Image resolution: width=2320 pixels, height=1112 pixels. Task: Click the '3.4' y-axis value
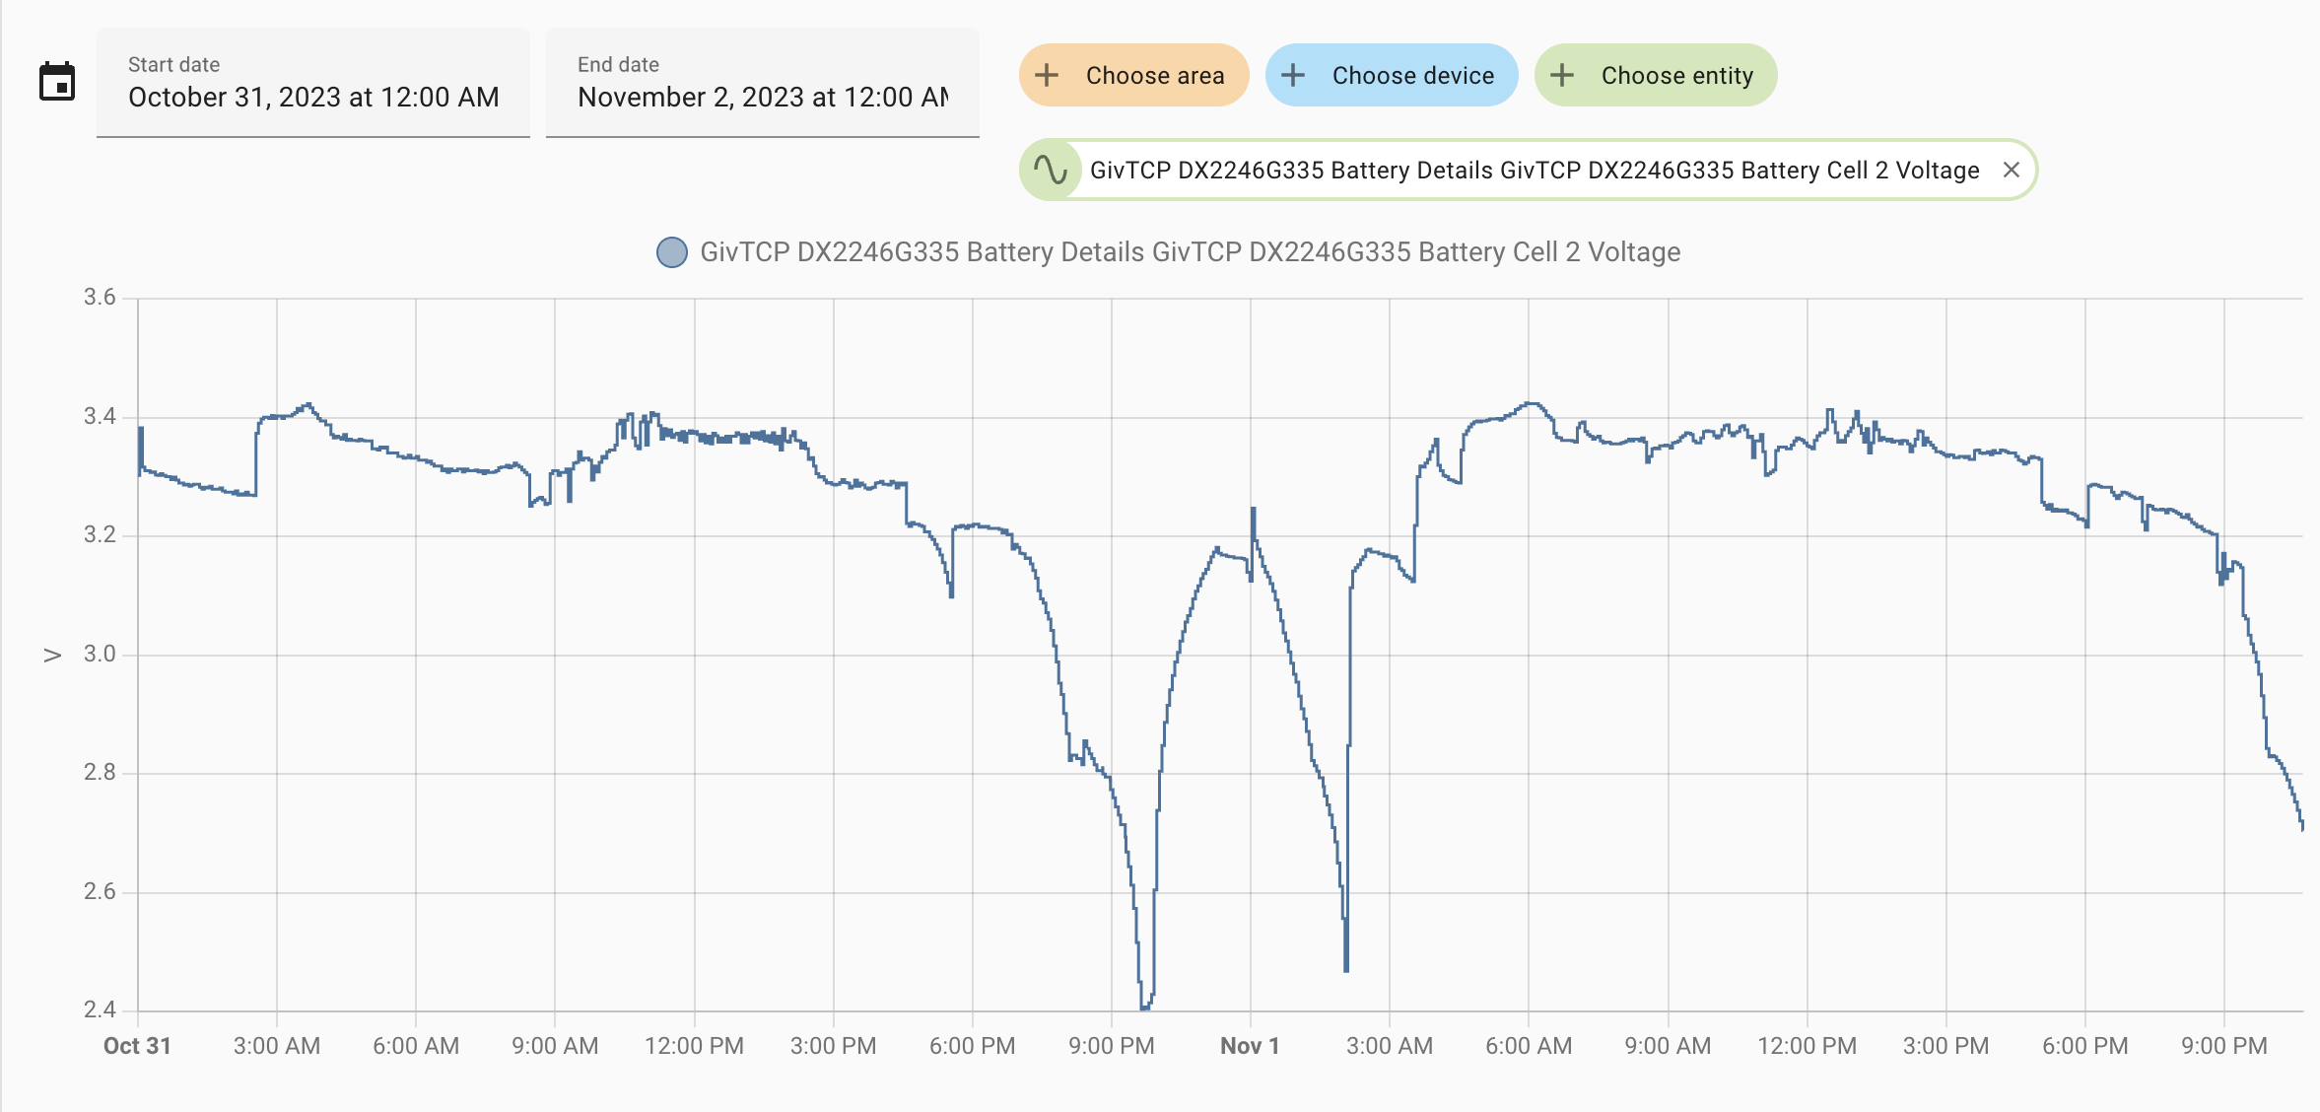click(100, 416)
